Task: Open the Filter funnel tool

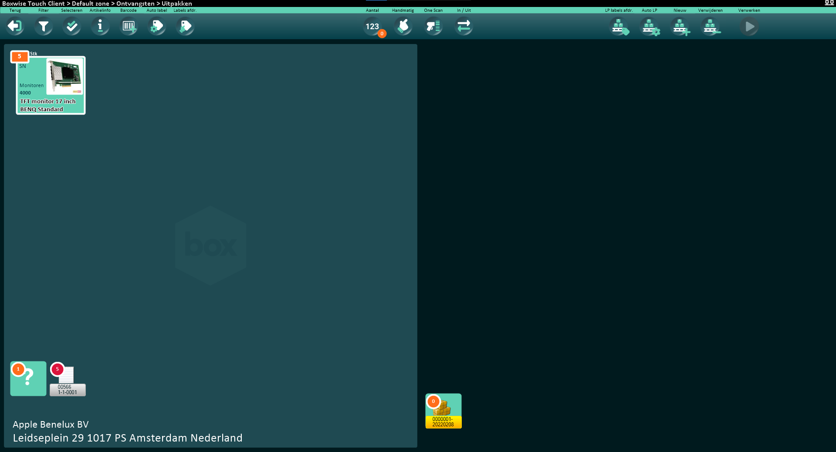Action: (44, 27)
